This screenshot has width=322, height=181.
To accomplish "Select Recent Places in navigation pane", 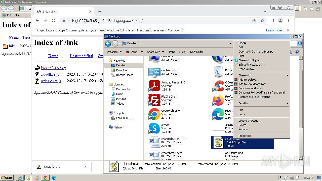I will (125, 75).
